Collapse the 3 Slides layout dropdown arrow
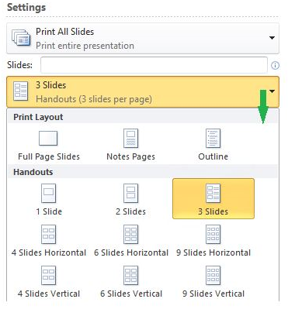The width and height of the screenshot is (288, 316). (272, 91)
